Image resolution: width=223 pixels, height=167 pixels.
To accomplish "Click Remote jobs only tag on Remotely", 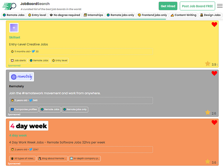I will [75, 109].
